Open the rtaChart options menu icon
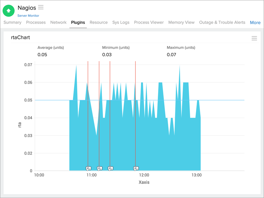Screen dimensions: 264x198 254,38
